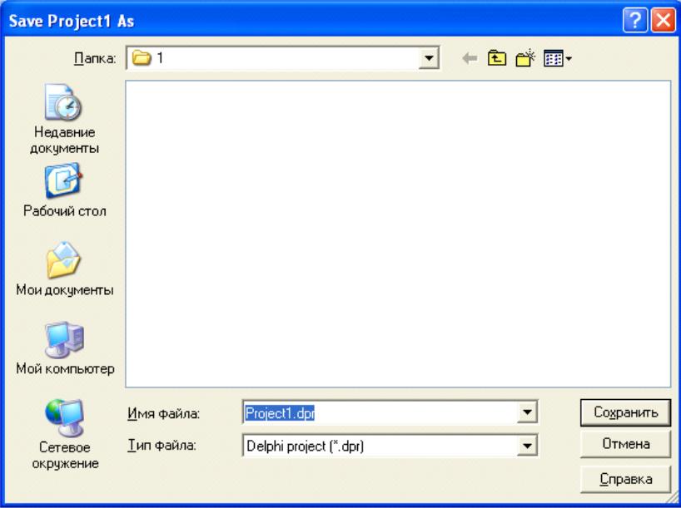Go up one folder level
This screenshot has height=508, width=681.
(497, 58)
